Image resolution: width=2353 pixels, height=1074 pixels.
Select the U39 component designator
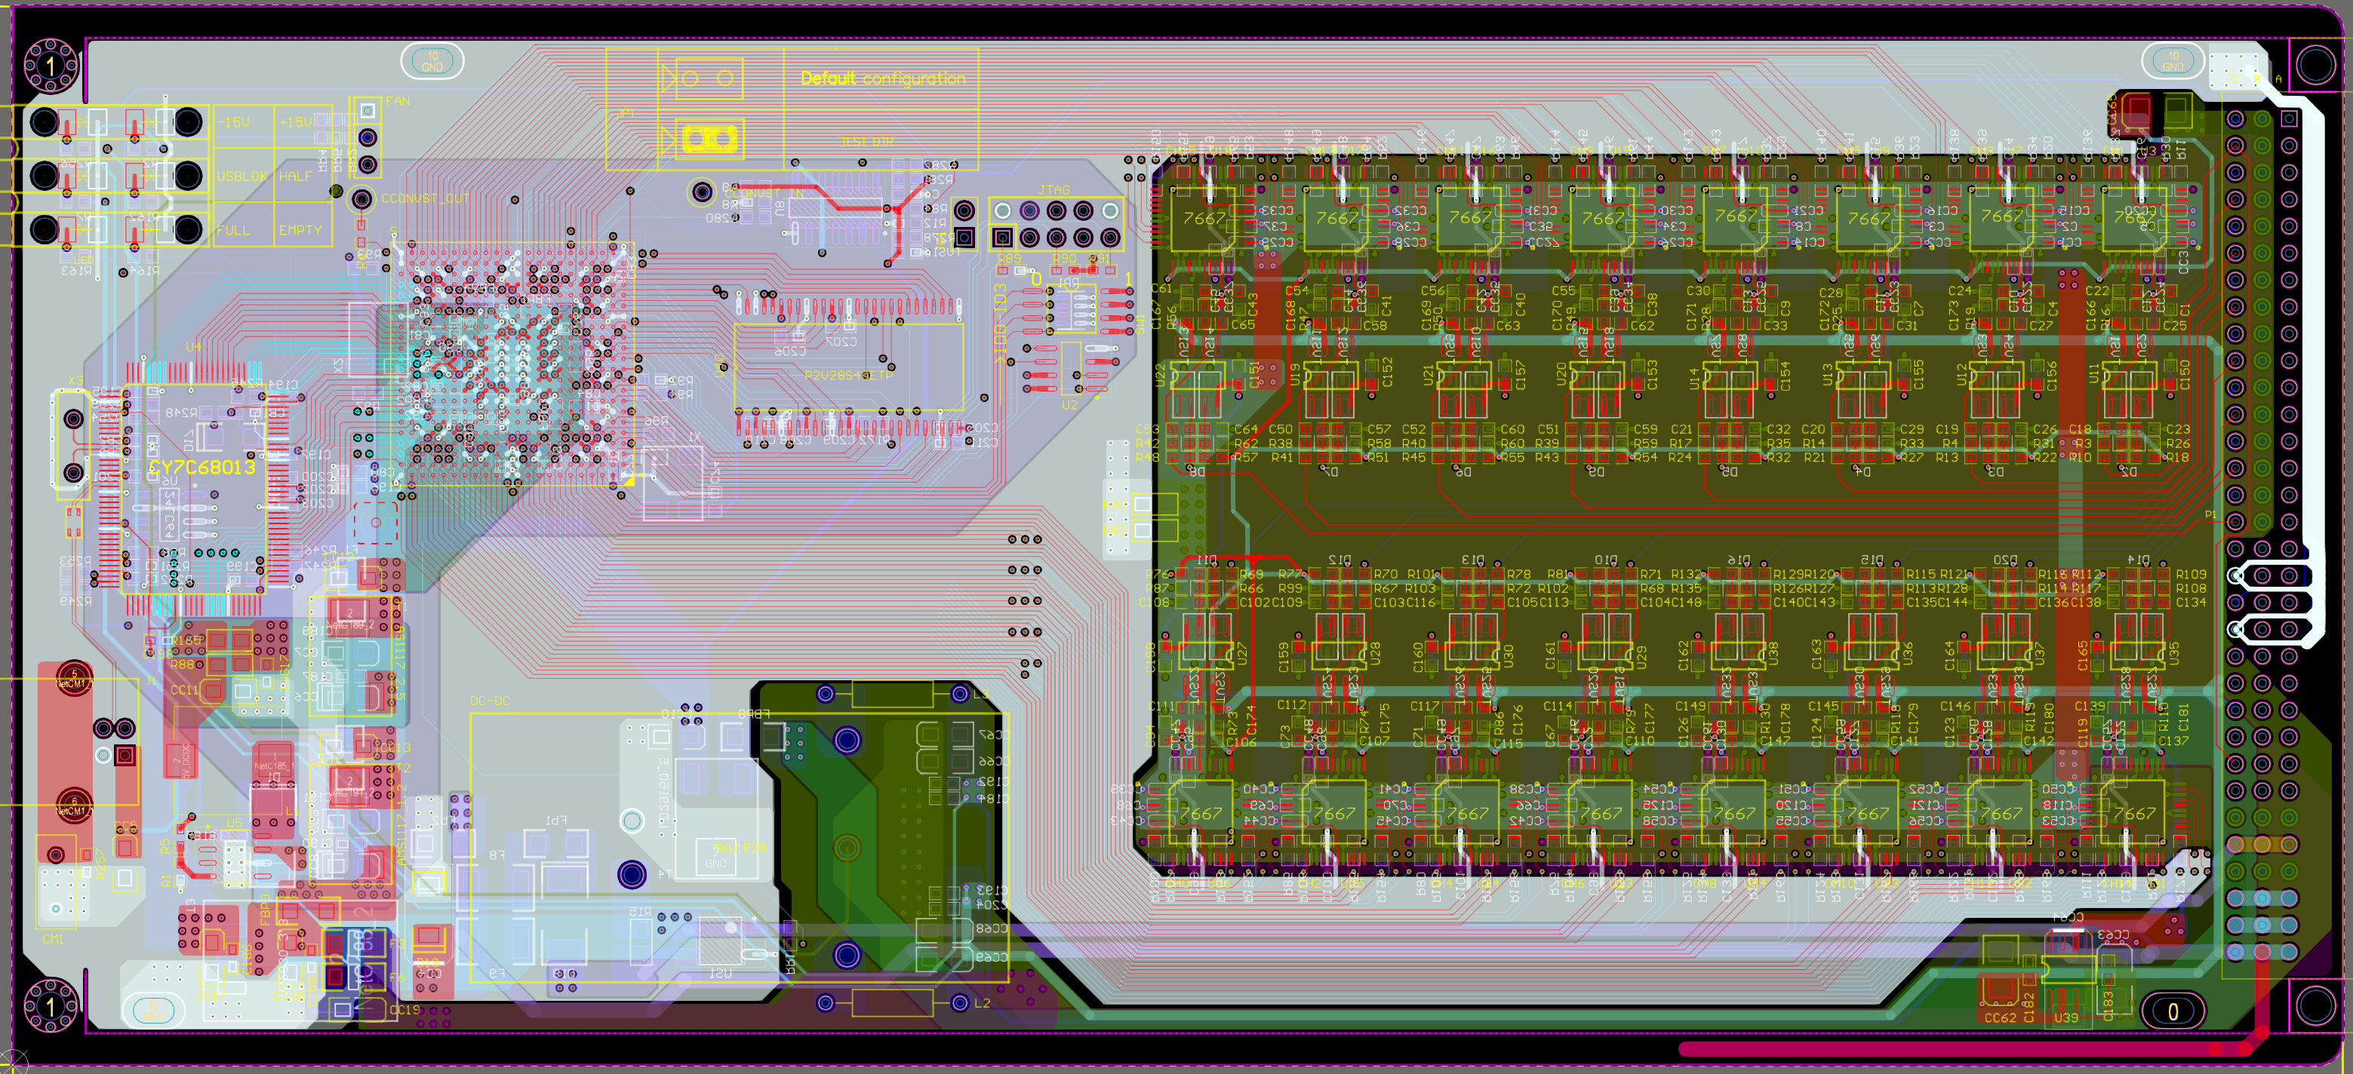pyautogui.click(x=2065, y=1017)
